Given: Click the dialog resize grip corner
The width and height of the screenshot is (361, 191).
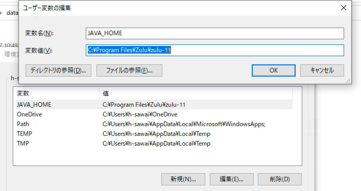Looking at the screenshot, I should tap(348, 81).
